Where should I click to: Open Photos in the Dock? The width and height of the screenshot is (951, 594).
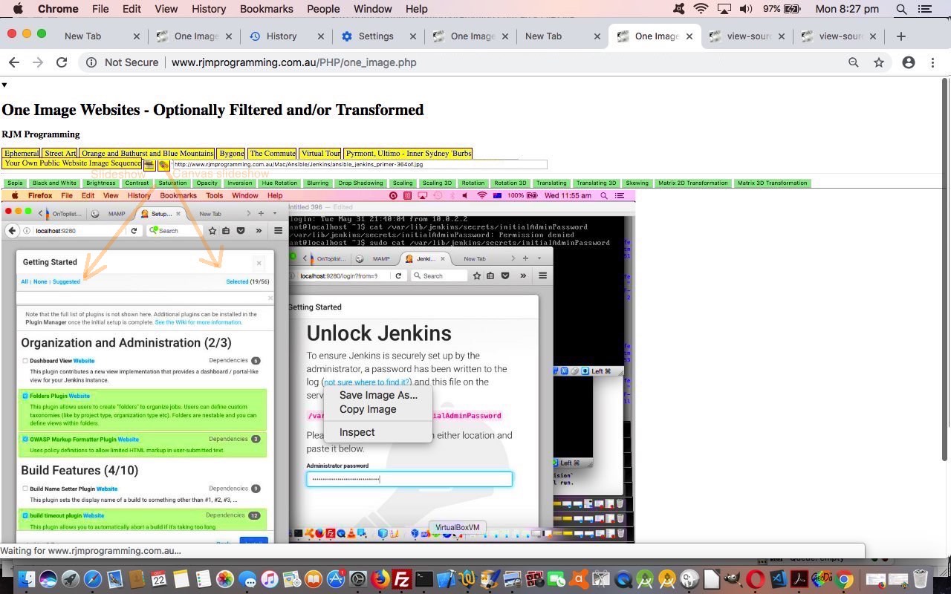click(x=224, y=578)
